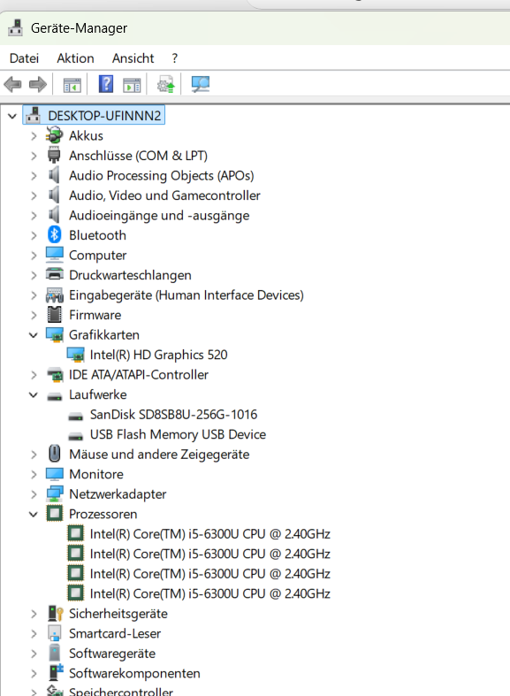Click the Geräte-Manager title bar icon
Image resolution: width=510 pixels, height=696 pixels.
[x=16, y=27]
